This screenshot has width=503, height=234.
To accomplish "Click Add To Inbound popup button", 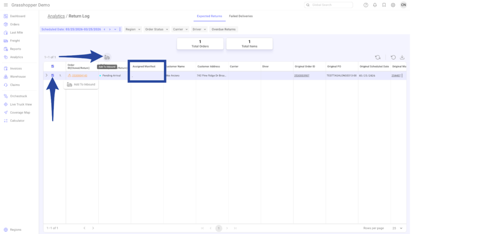I will 82,85.
